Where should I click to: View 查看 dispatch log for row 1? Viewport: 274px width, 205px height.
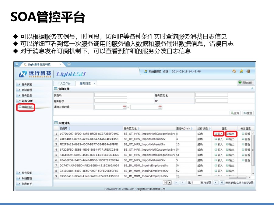click(x=246, y=134)
